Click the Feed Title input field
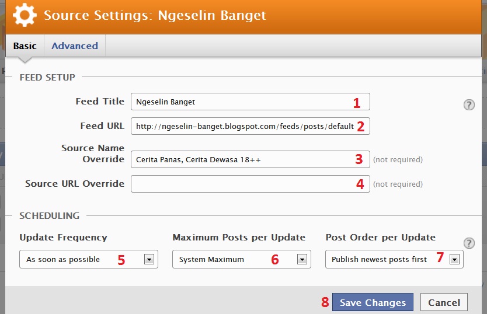487x314 pixels. tap(251, 102)
